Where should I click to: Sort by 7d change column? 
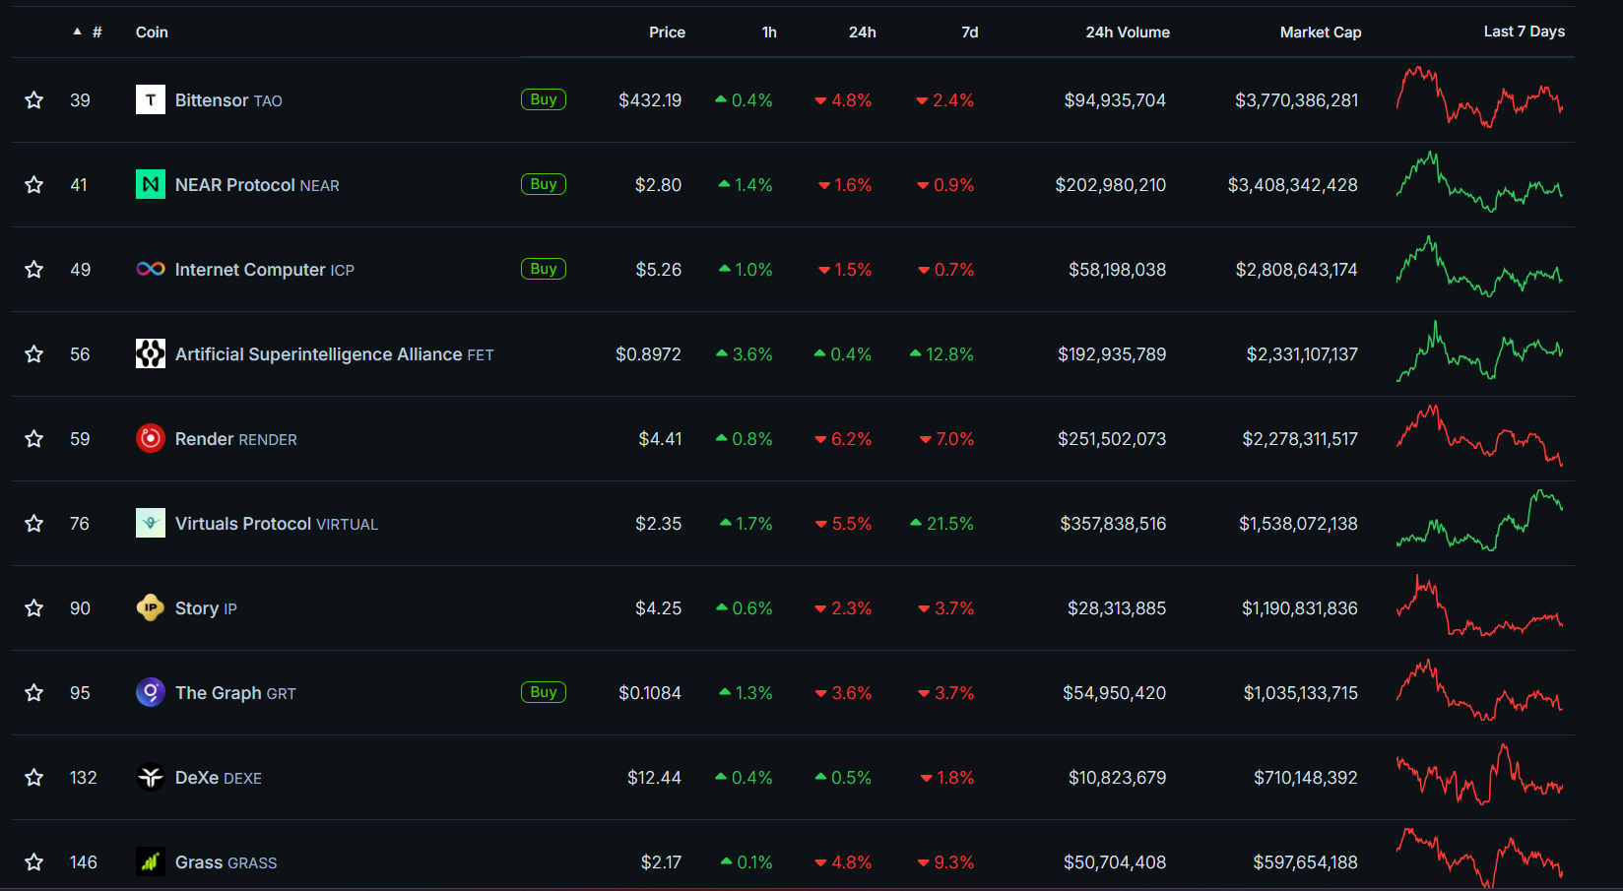(970, 32)
